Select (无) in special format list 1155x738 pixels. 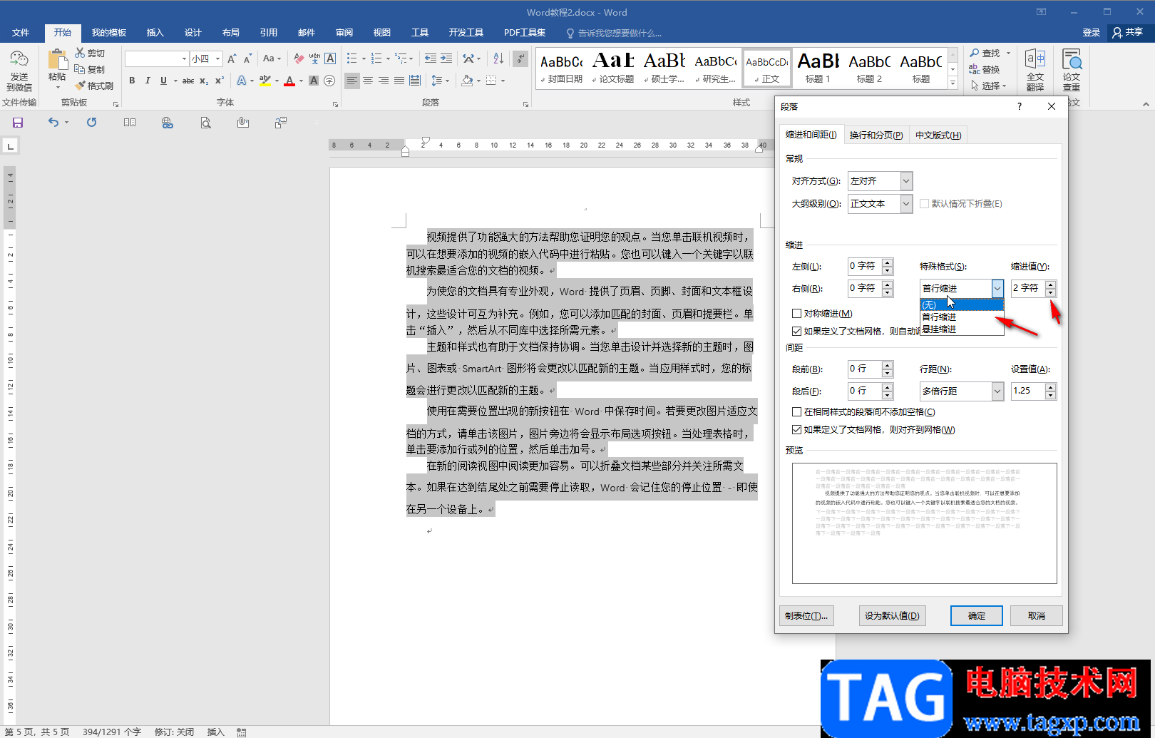(962, 304)
